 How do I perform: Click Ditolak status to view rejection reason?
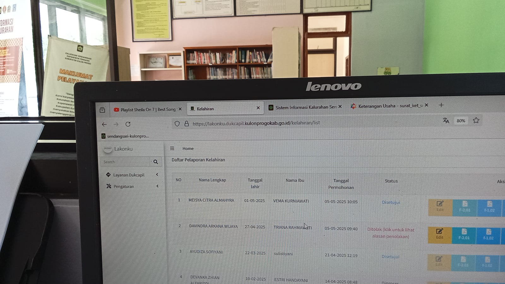click(x=391, y=233)
